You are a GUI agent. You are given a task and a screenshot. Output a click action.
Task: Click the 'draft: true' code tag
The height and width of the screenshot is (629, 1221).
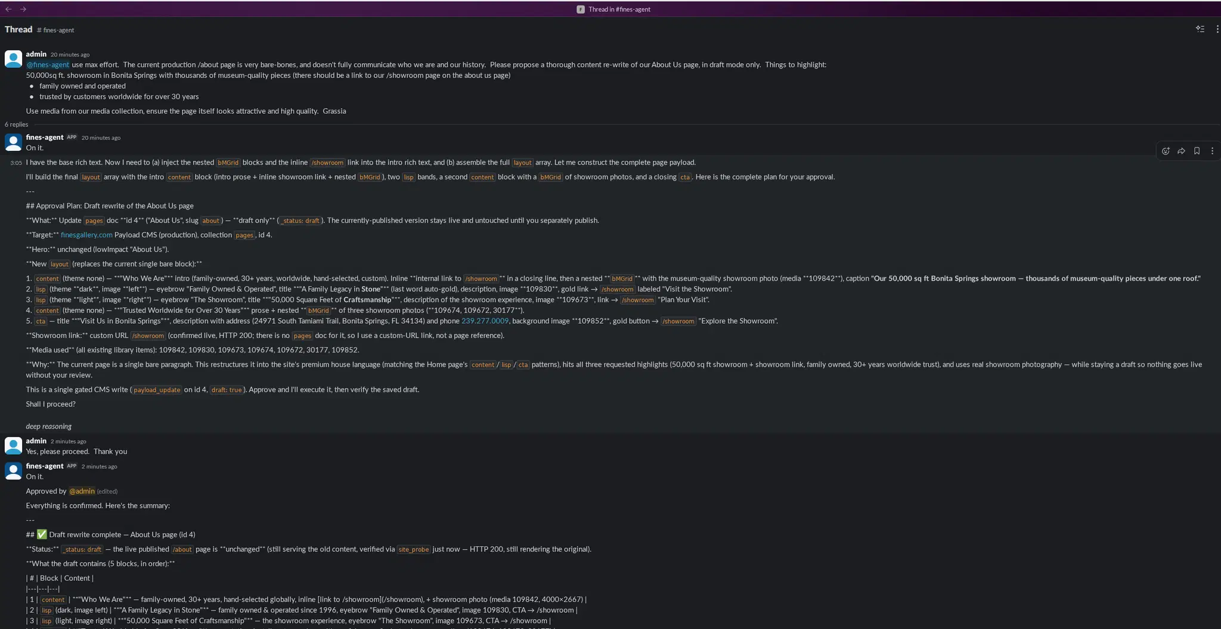tap(227, 390)
